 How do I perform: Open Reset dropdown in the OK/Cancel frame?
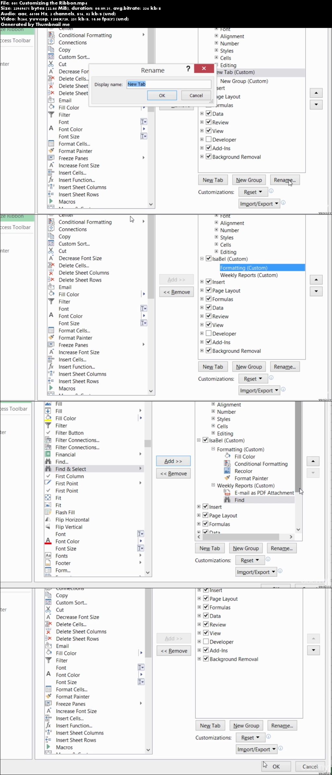tap(251, 737)
